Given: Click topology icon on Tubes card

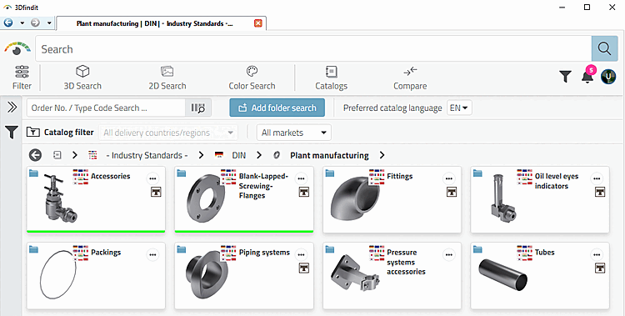Looking at the screenshot, I should pos(600,268).
